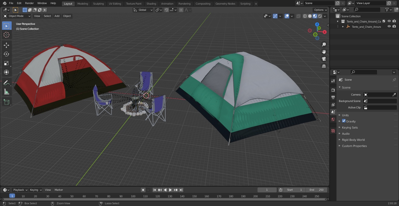Set selection mode to Subtract
This screenshot has width=399, height=206.
[x=35, y=10]
